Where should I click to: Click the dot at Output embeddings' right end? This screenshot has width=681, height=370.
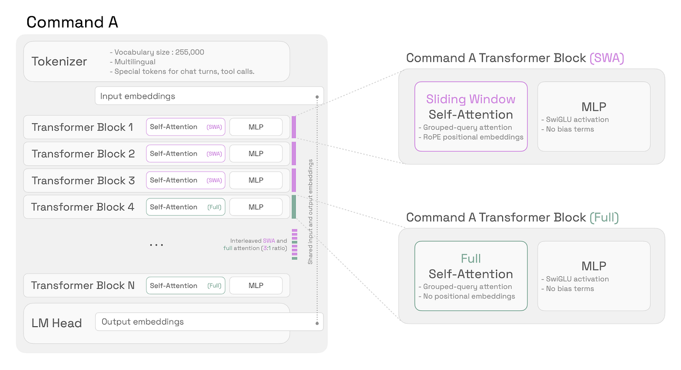point(317,323)
